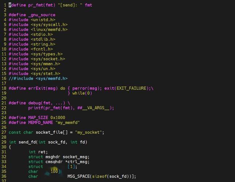Click the 100 array size on line 35
This screenshot has height=182, width=235.
pos(54,171)
